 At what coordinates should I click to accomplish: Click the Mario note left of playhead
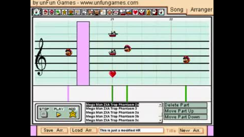69,52
